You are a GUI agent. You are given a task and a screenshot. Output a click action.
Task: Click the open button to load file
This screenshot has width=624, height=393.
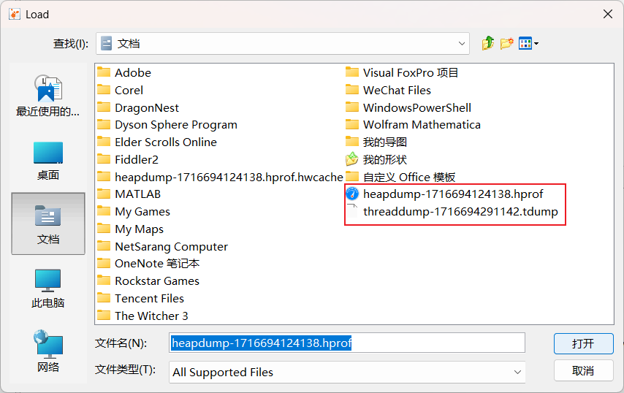(x=583, y=343)
